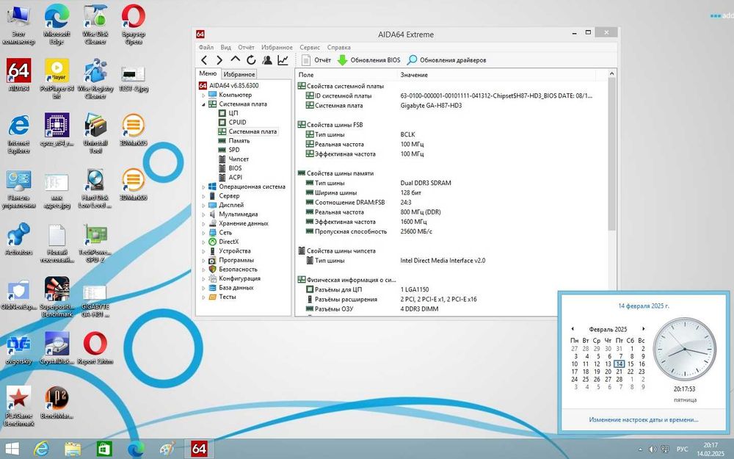Screen dimensions: 734x459
Task: Check Обновления BIOS
Action: [x=369, y=60]
